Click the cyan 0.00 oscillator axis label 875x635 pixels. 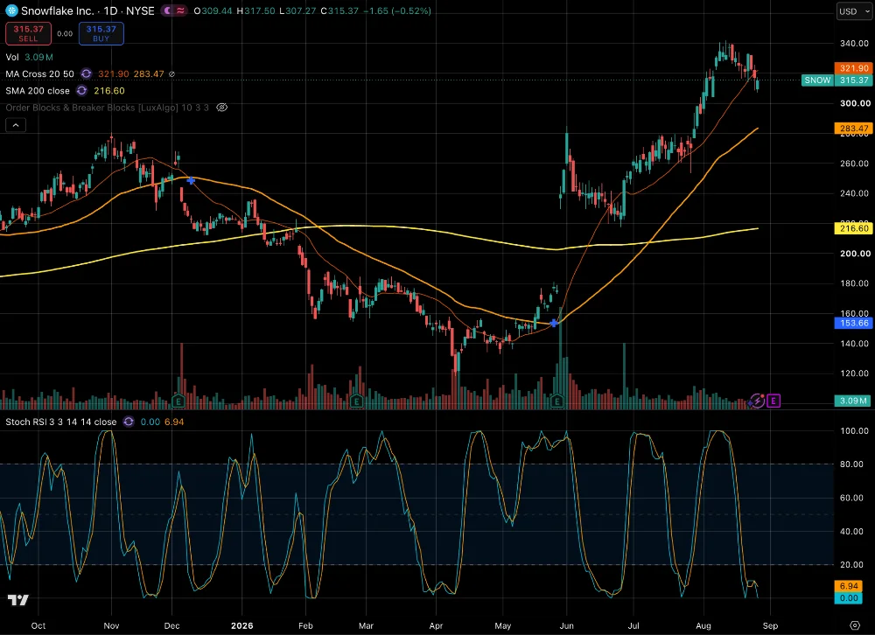(x=849, y=598)
